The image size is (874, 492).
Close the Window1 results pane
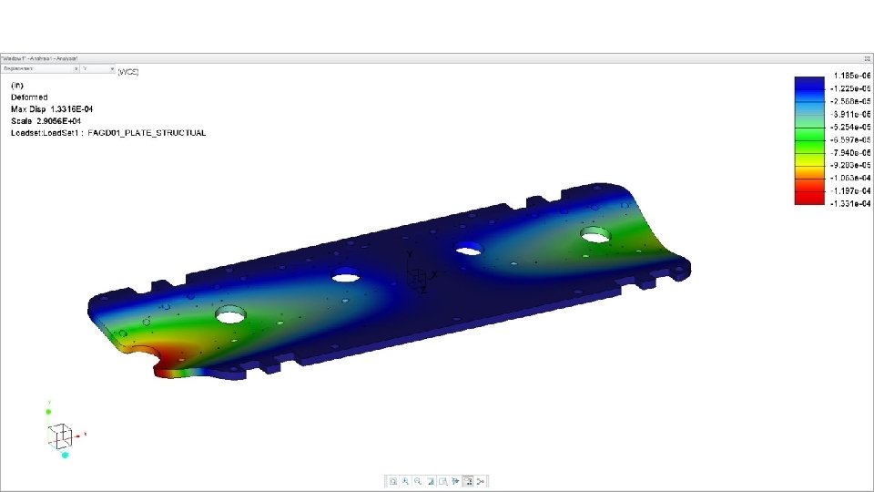coord(868,58)
